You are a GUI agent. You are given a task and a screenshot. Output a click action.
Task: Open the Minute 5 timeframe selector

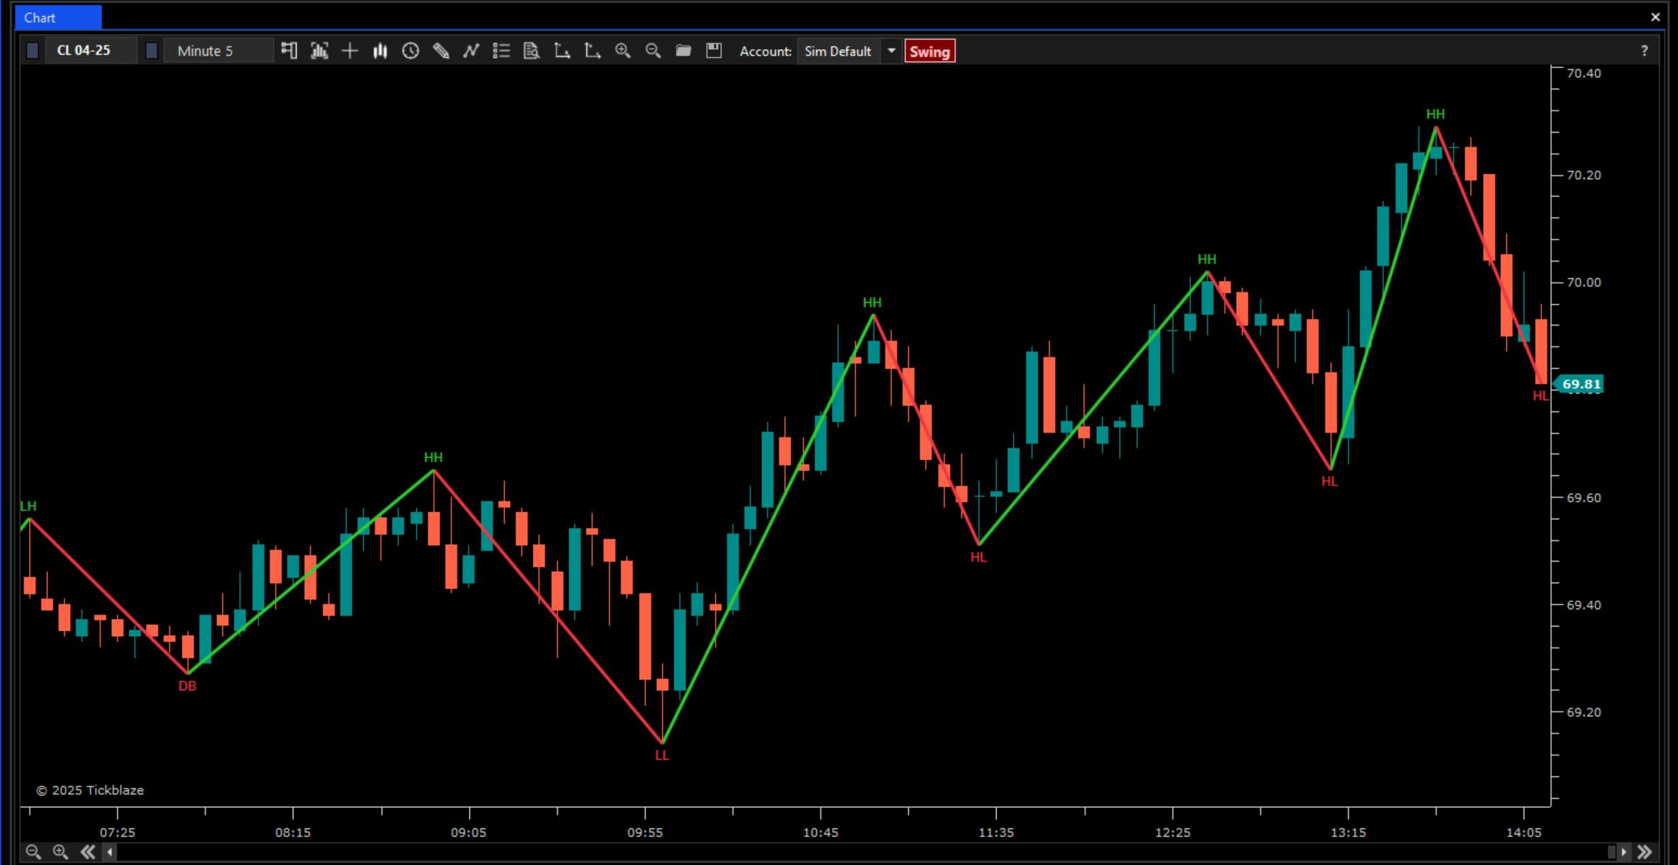coord(217,51)
